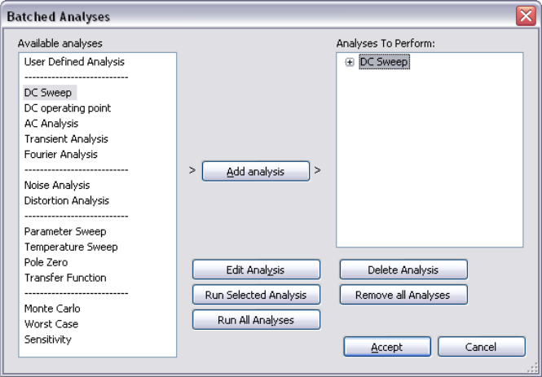Run the selected analysis
Image resolution: width=542 pixels, height=377 pixels.
coord(256,295)
